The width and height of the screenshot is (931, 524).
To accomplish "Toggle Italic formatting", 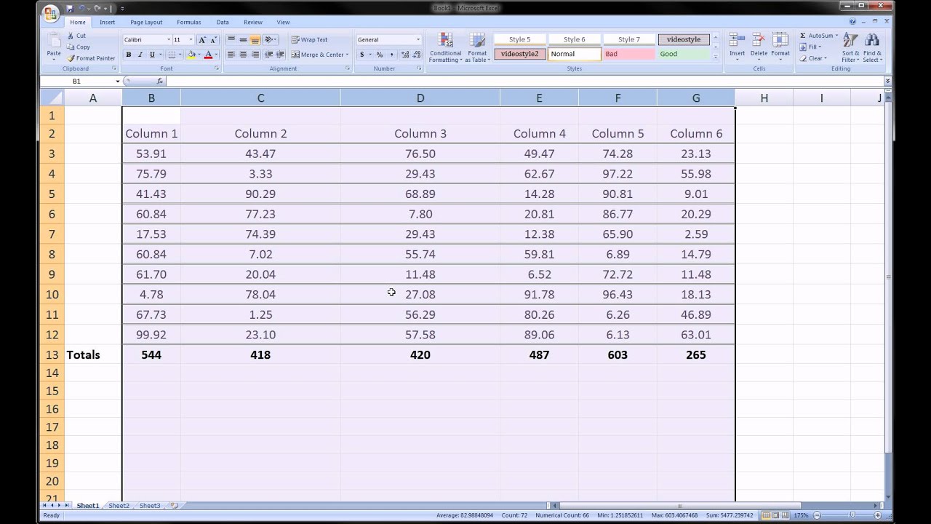I will point(140,55).
